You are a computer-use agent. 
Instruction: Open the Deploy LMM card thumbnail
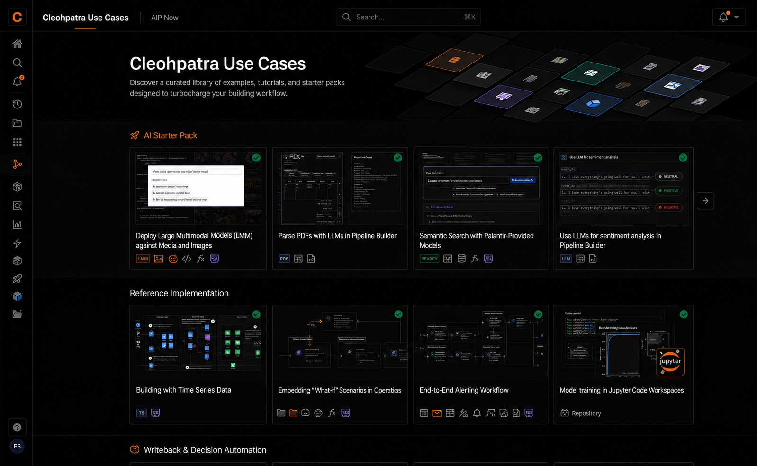point(198,188)
